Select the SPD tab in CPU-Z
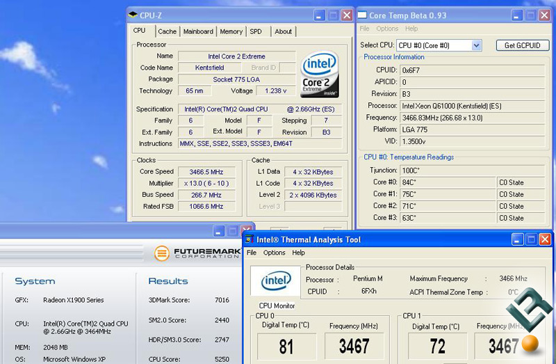 click(x=256, y=31)
